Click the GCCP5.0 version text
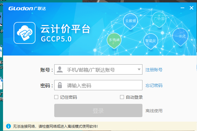This screenshot has height=131, width=197. pyautogui.click(x=56, y=39)
